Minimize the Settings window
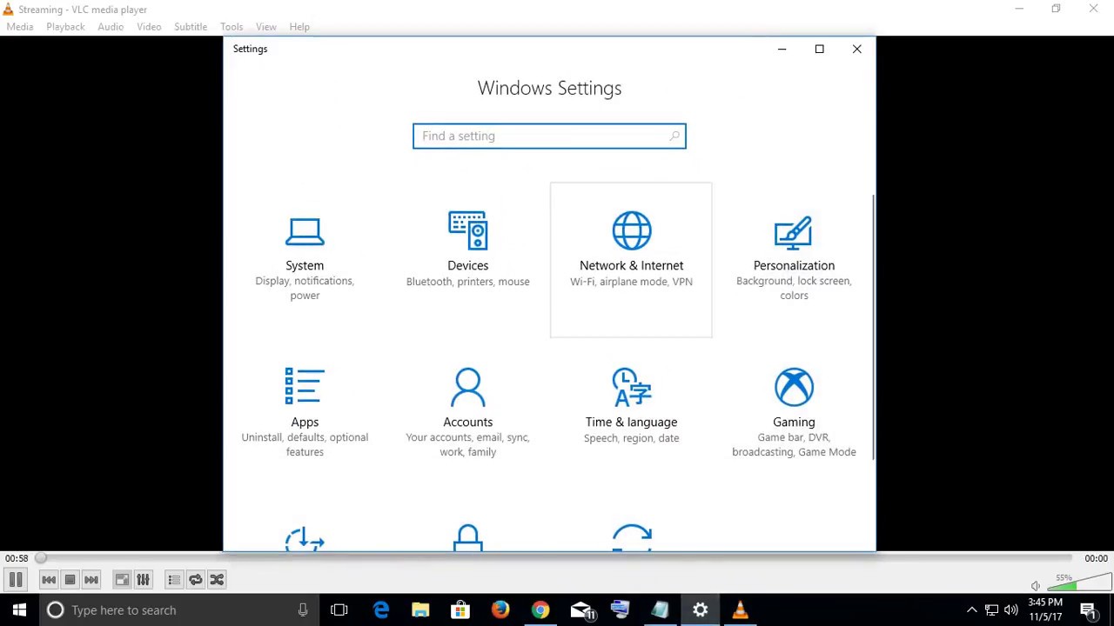1114x626 pixels. [782, 49]
